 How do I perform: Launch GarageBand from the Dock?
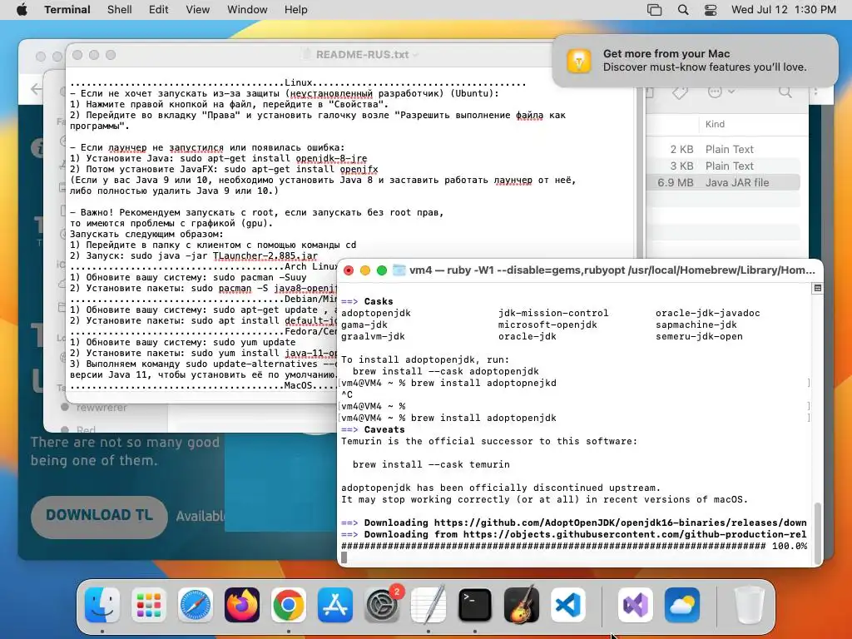click(522, 605)
